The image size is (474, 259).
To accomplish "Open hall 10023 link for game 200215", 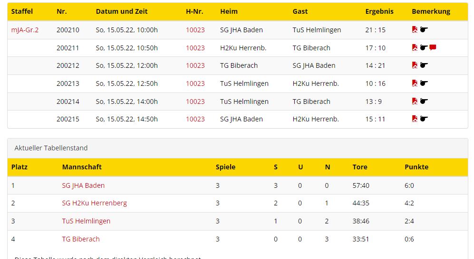I will point(195,119).
